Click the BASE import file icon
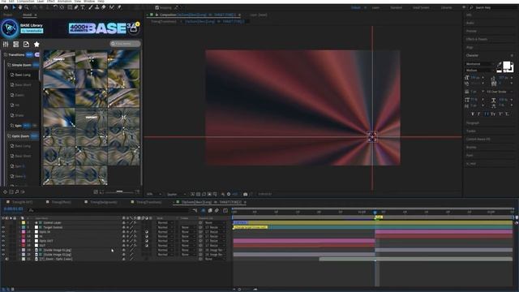The width and height of the screenshot is (519, 292). click(26, 44)
